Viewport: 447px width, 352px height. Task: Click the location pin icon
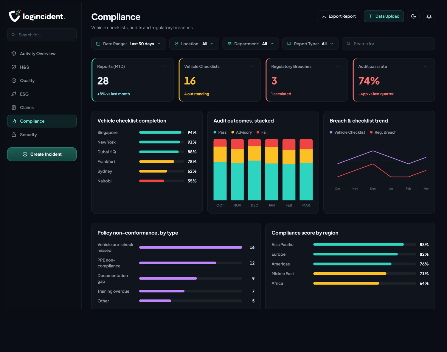[x=176, y=44]
